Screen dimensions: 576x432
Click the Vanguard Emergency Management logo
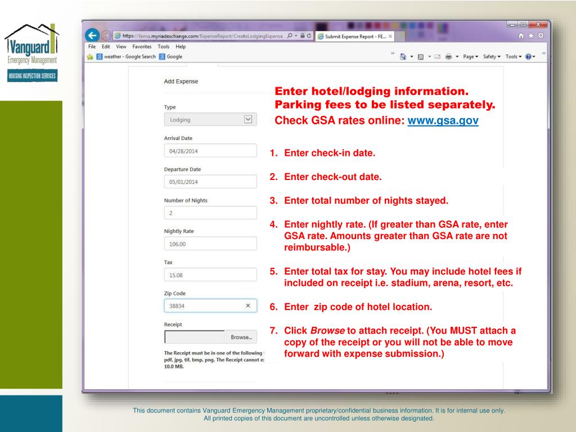click(32, 52)
